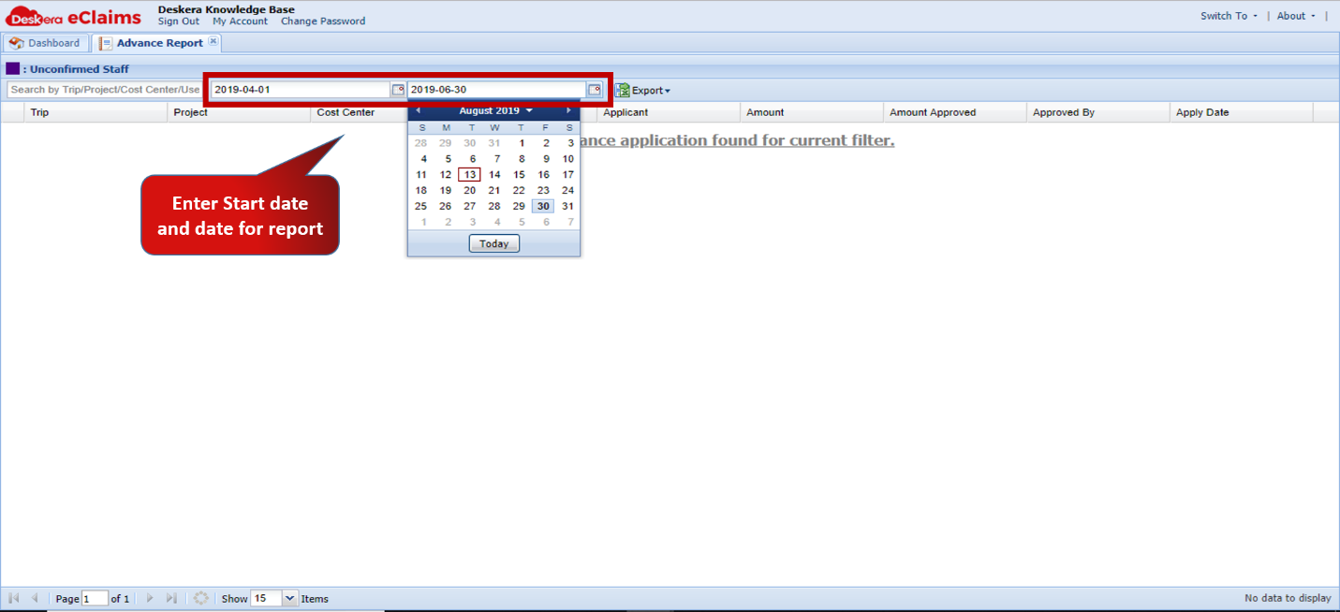Go to next month in calendar

[x=568, y=110]
